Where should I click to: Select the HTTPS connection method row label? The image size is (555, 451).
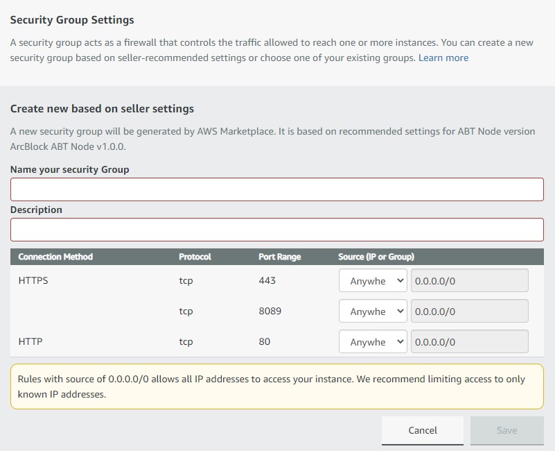point(33,281)
